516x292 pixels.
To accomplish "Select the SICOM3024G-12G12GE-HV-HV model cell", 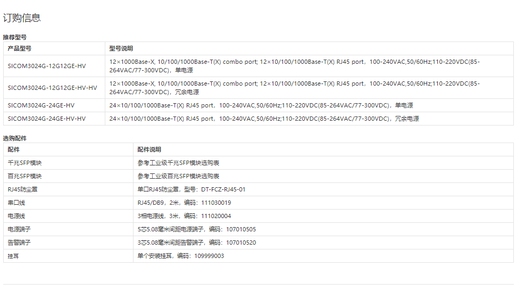I will 52,88.
